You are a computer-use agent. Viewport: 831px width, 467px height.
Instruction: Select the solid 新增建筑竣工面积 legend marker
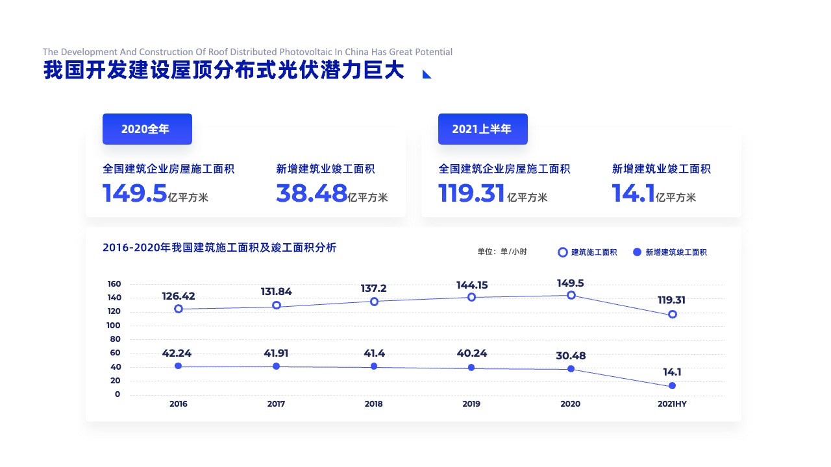tap(637, 252)
